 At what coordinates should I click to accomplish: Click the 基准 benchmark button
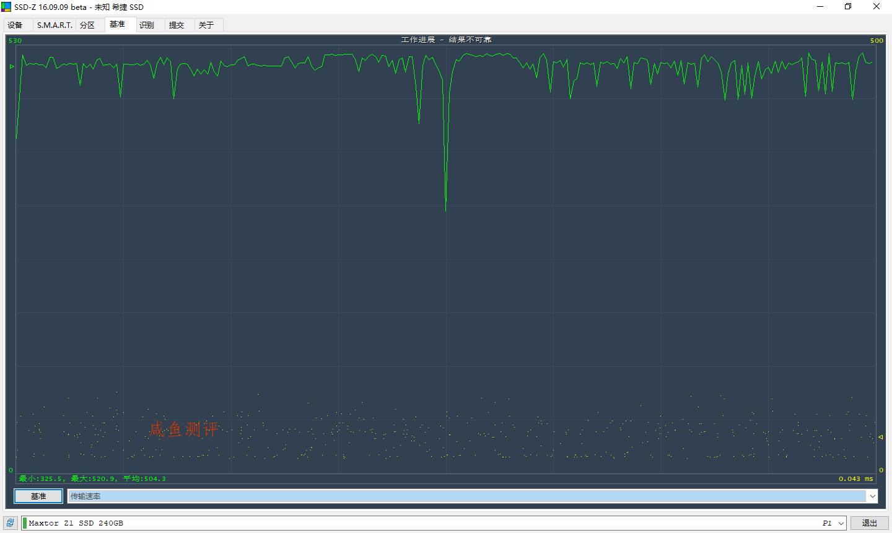tap(38, 496)
